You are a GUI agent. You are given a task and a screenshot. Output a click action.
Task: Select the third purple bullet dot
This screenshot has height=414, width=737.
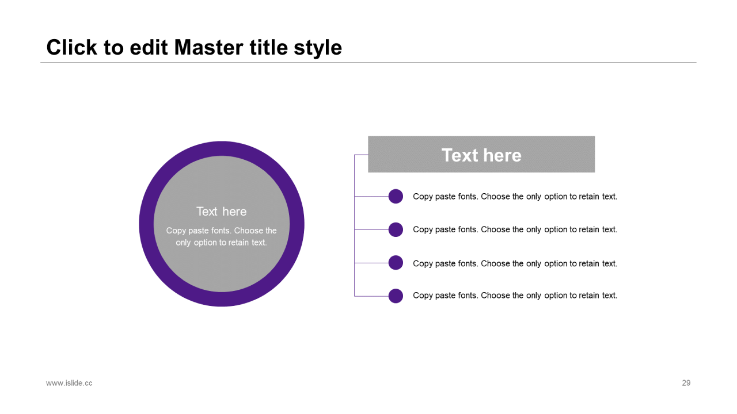tap(396, 263)
